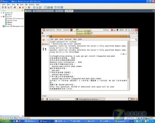Screen dimensions: 155x123
Task: Close the Sidebar panel with its X
Action: [22, 10]
